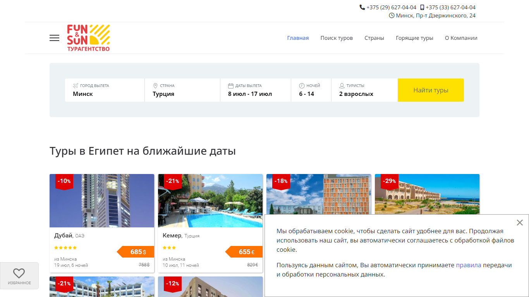Click the Fun & Sun турагентство logo

pyautogui.click(x=88, y=38)
